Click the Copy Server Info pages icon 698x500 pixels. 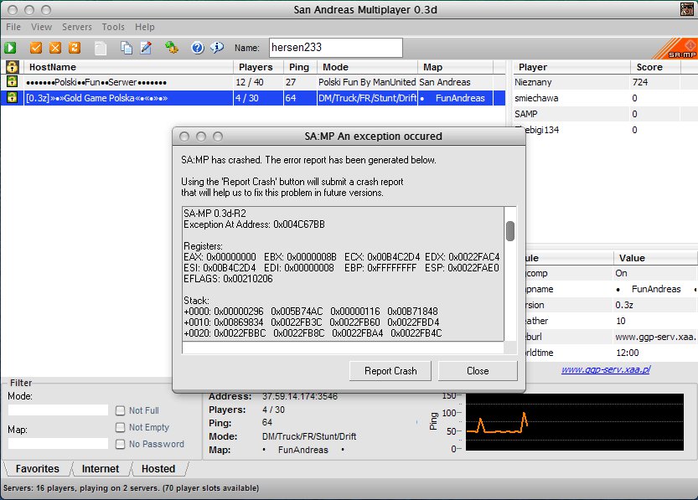pyautogui.click(x=127, y=48)
